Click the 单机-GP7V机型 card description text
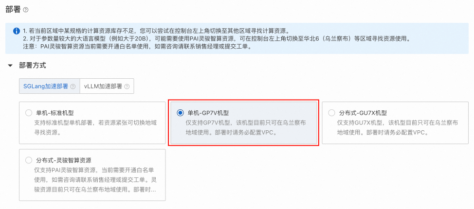 tap(246, 128)
